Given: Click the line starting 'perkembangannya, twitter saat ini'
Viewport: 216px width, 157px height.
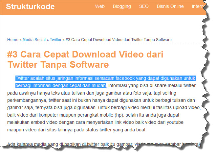Looking at the screenshot, I should tap(101, 101).
